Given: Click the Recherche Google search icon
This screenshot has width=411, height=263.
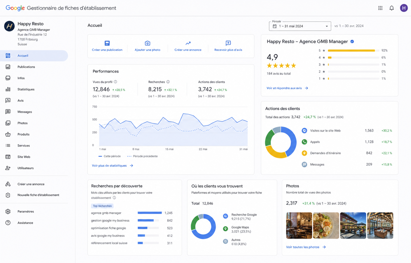Looking at the screenshot, I should tap(225, 216).
